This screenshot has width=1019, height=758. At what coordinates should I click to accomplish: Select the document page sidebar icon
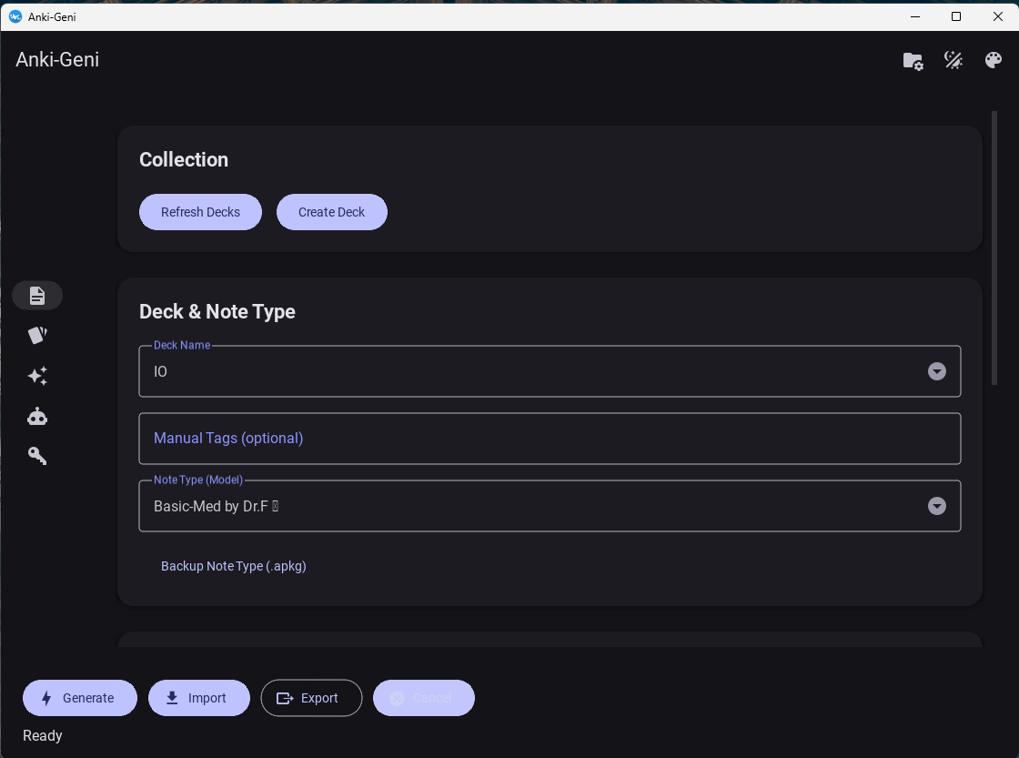[37, 295]
